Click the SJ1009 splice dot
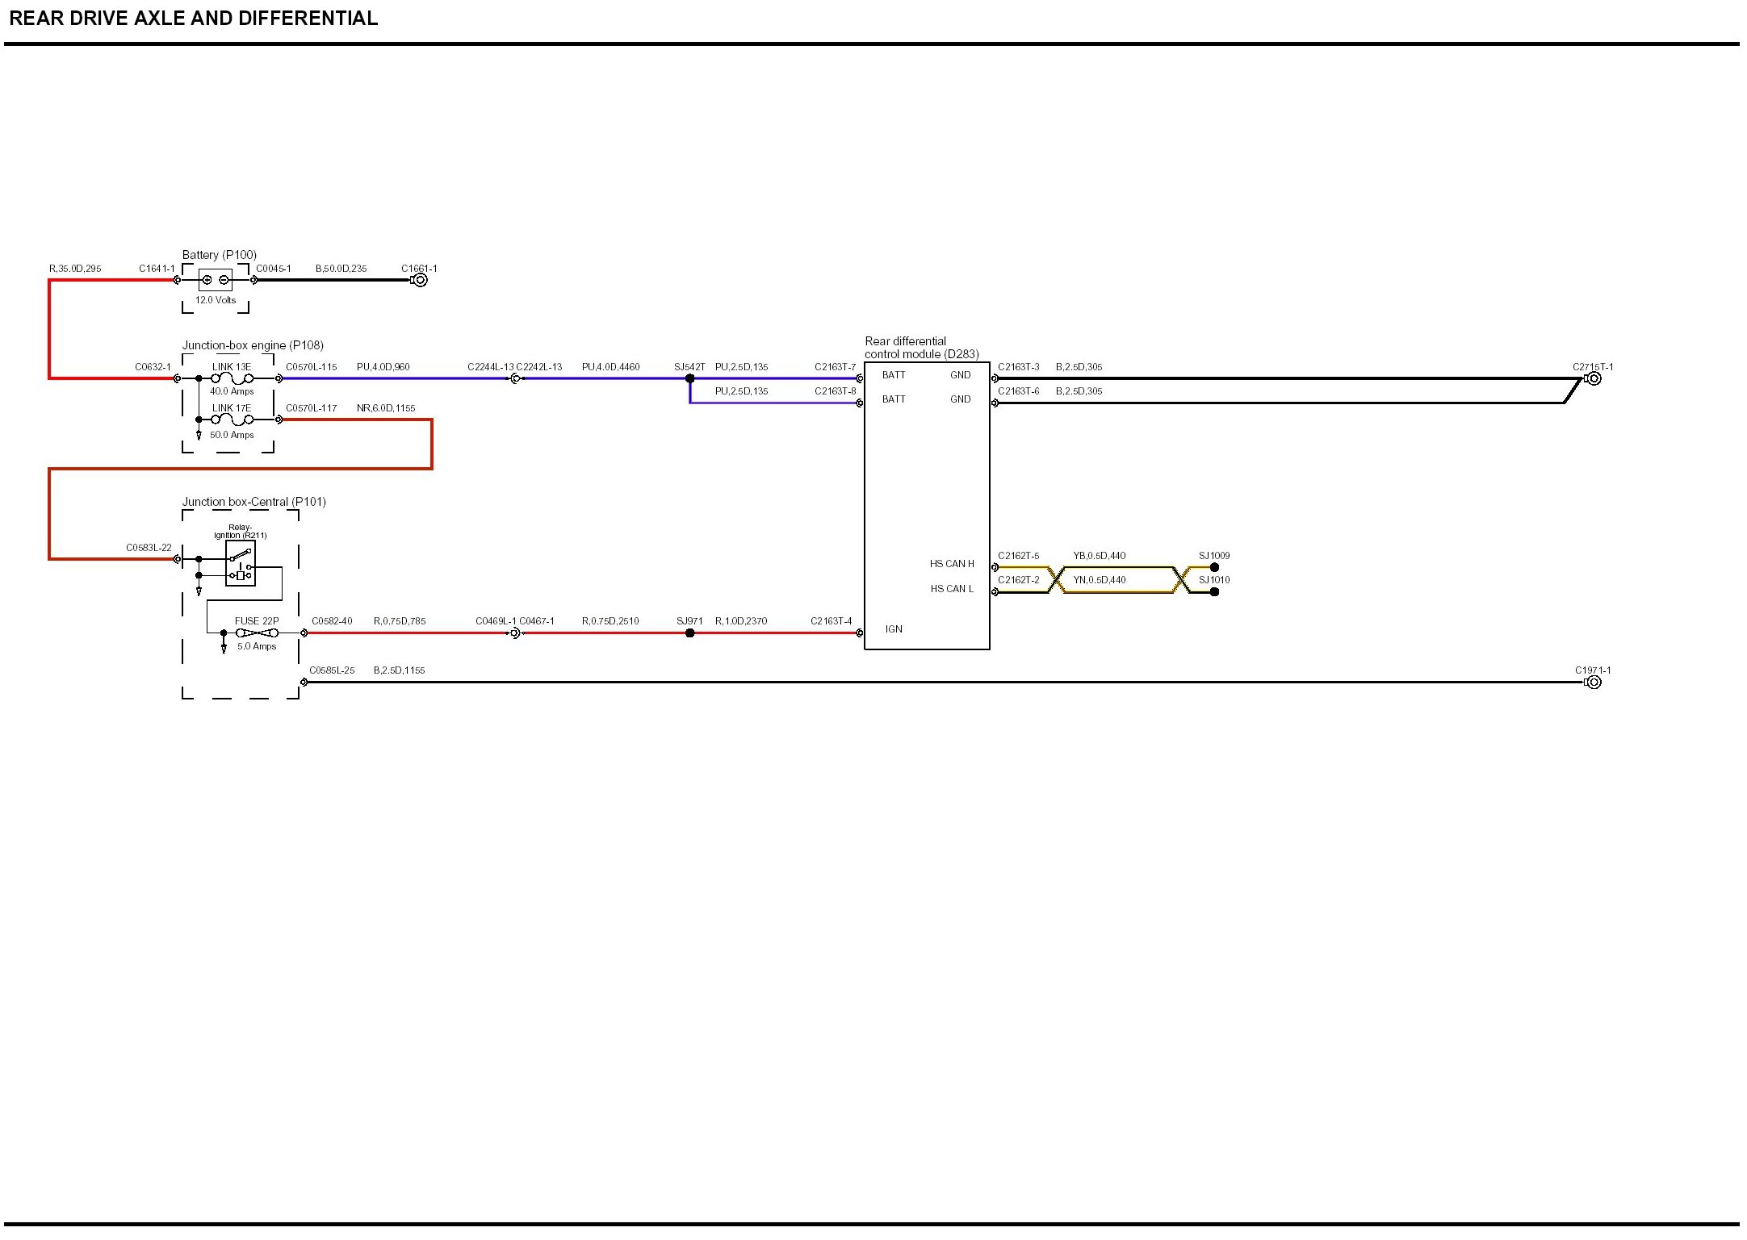The image size is (1747, 1240). [x=1214, y=567]
